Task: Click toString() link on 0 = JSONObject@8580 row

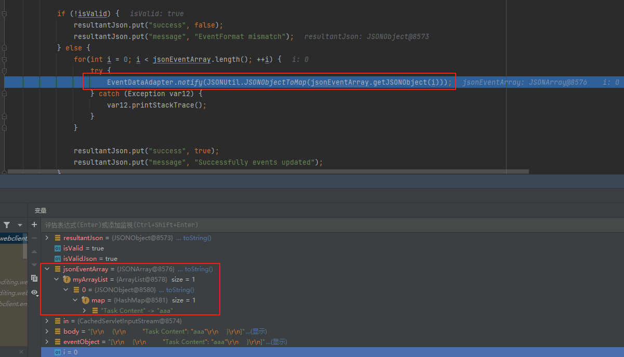Action: click(x=180, y=290)
